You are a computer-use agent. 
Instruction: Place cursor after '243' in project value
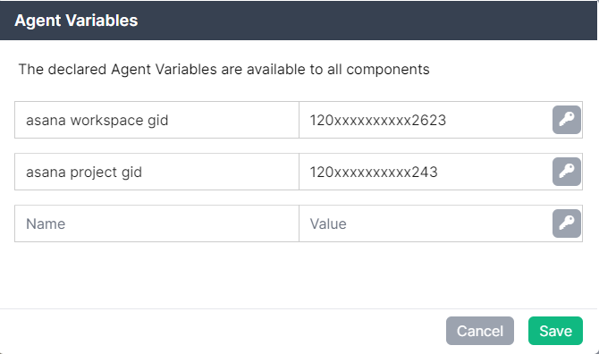click(439, 173)
